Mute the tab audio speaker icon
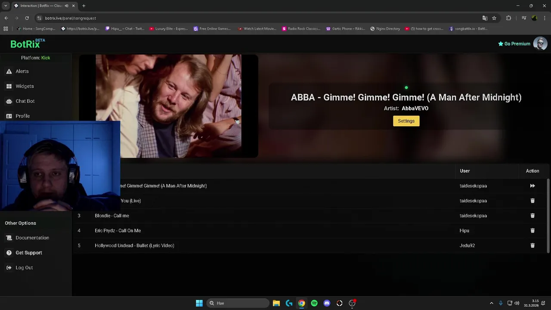The image size is (551, 310). tap(66, 6)
